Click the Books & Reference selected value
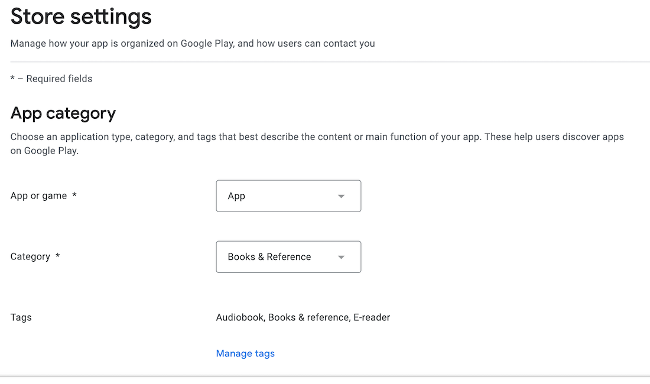Image resolution: width=650 pixels, height=384 pixels. pos(269,257)
